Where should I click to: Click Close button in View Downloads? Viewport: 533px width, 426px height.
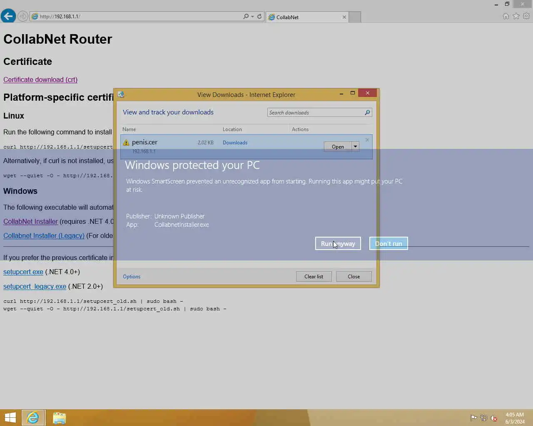354,276
